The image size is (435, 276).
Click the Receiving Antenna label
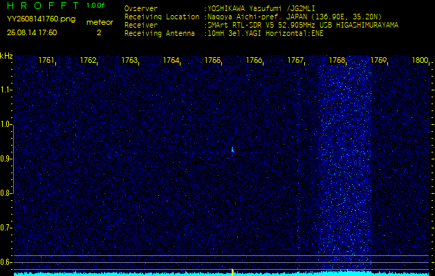tap(160, 34)
